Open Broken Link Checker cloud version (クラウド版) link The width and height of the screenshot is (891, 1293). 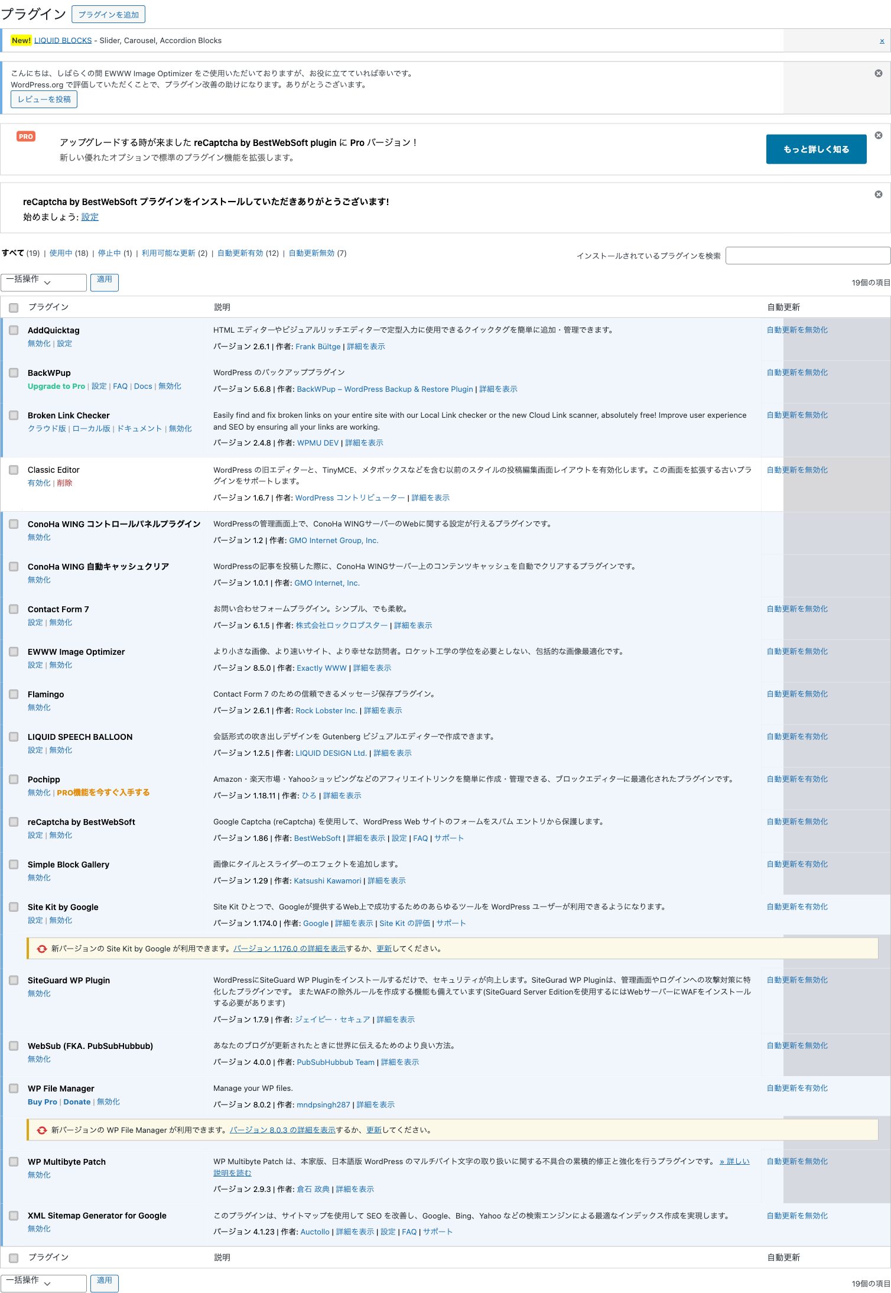tap(47, 428)
